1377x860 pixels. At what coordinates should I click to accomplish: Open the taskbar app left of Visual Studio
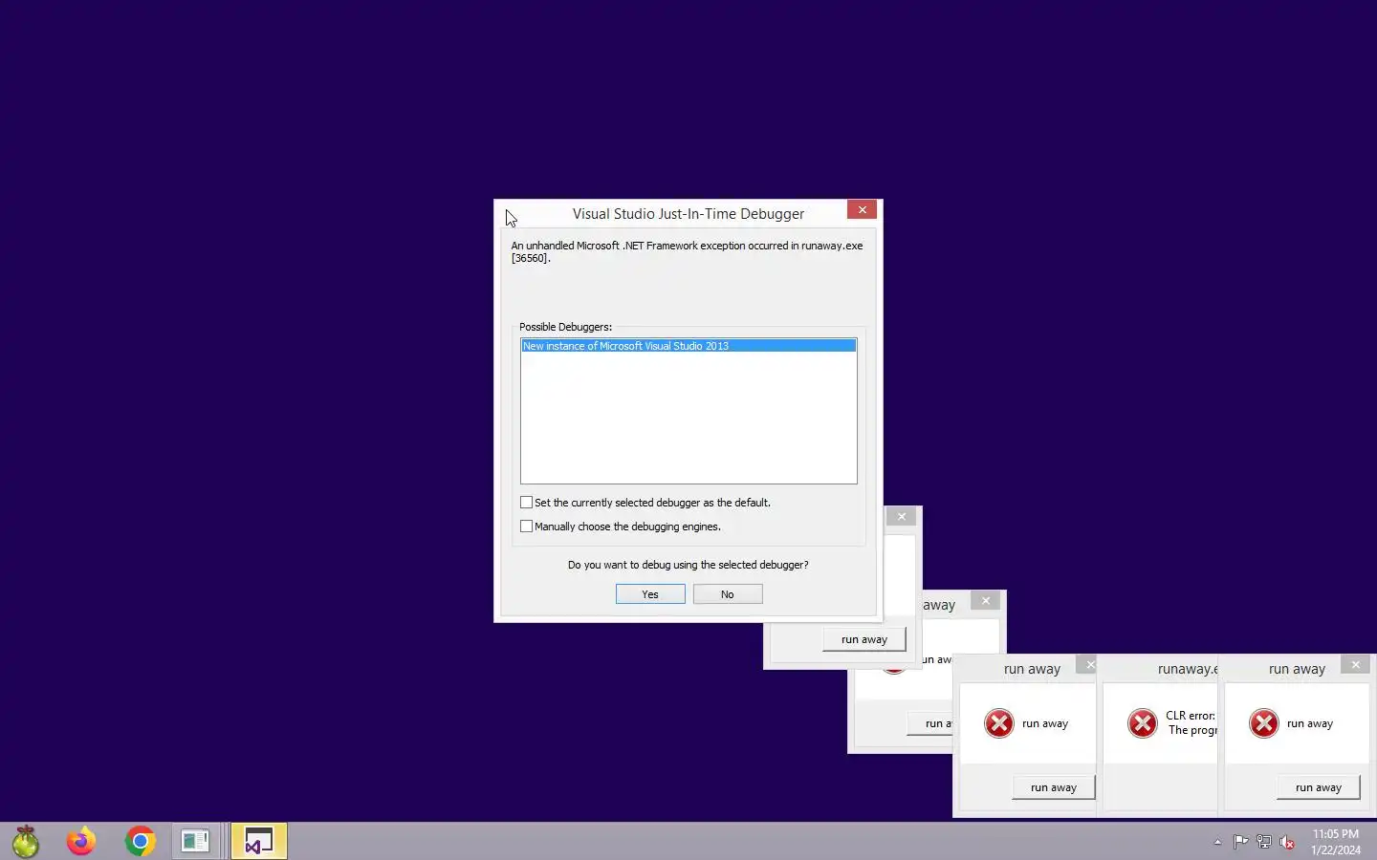[x=196, y=841]
